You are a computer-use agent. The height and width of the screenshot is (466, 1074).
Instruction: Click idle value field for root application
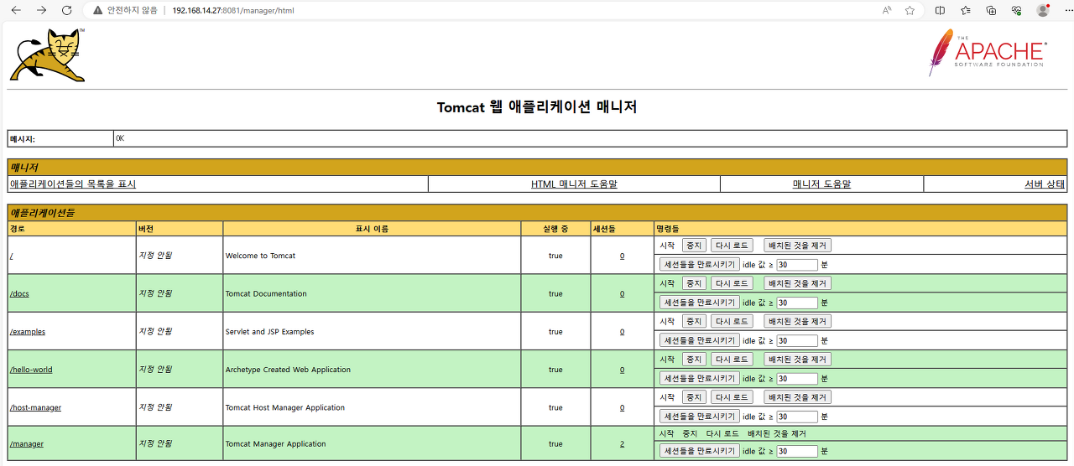796,265
